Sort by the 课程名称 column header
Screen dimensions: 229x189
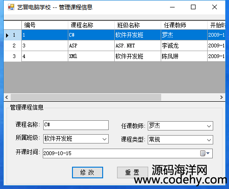click(91, 25)
